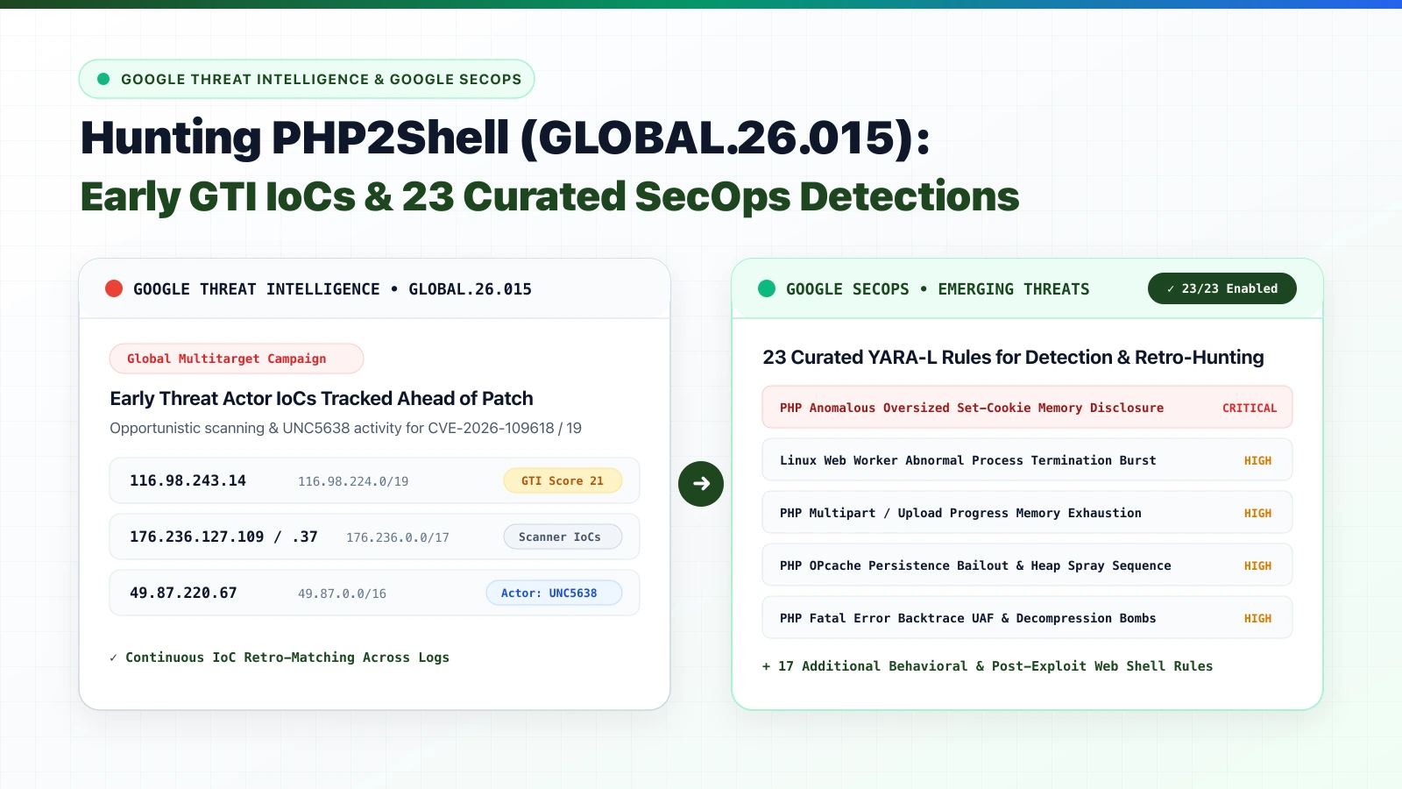Viewport: 1402px width, 789px height.
Task: Click HIGH label on the PHP OPcache rule
Action: pos(1257,565)
